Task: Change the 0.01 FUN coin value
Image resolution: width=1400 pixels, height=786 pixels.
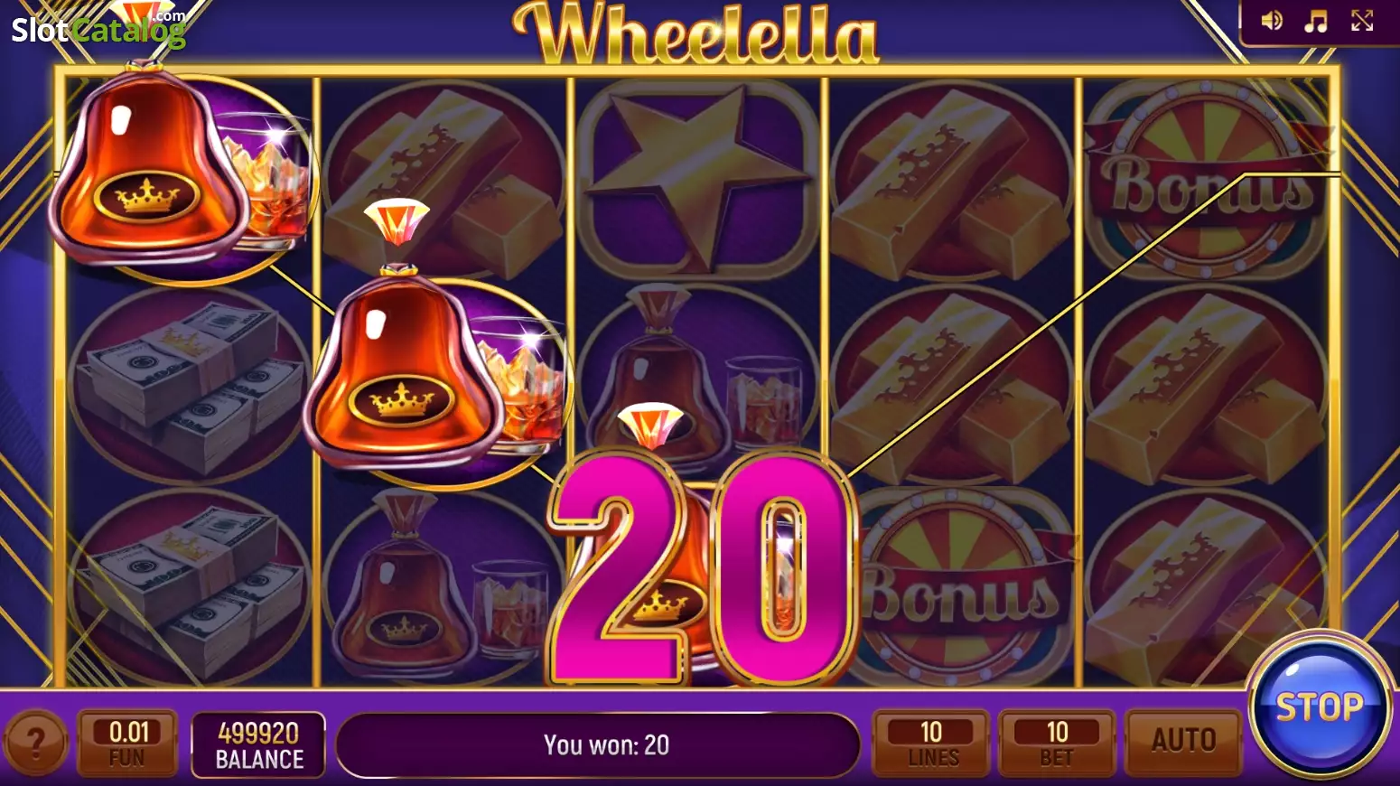Action: (127, 743)
